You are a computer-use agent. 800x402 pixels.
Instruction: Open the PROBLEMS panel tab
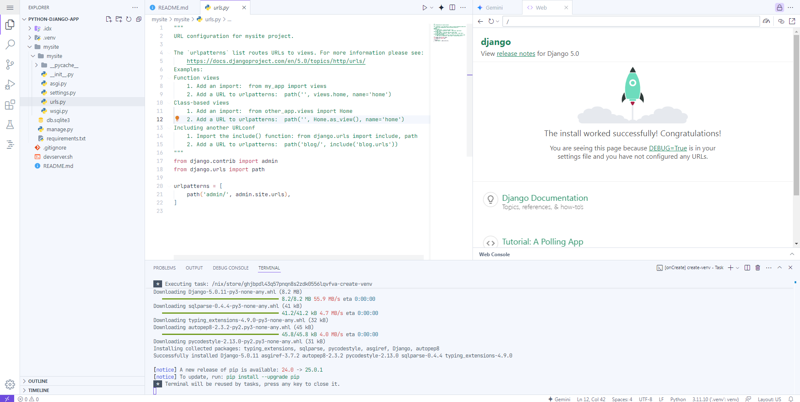point(164,268)
